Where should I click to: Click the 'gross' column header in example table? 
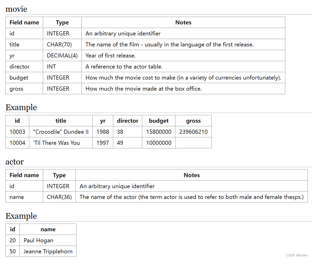(x=193, y=121)
